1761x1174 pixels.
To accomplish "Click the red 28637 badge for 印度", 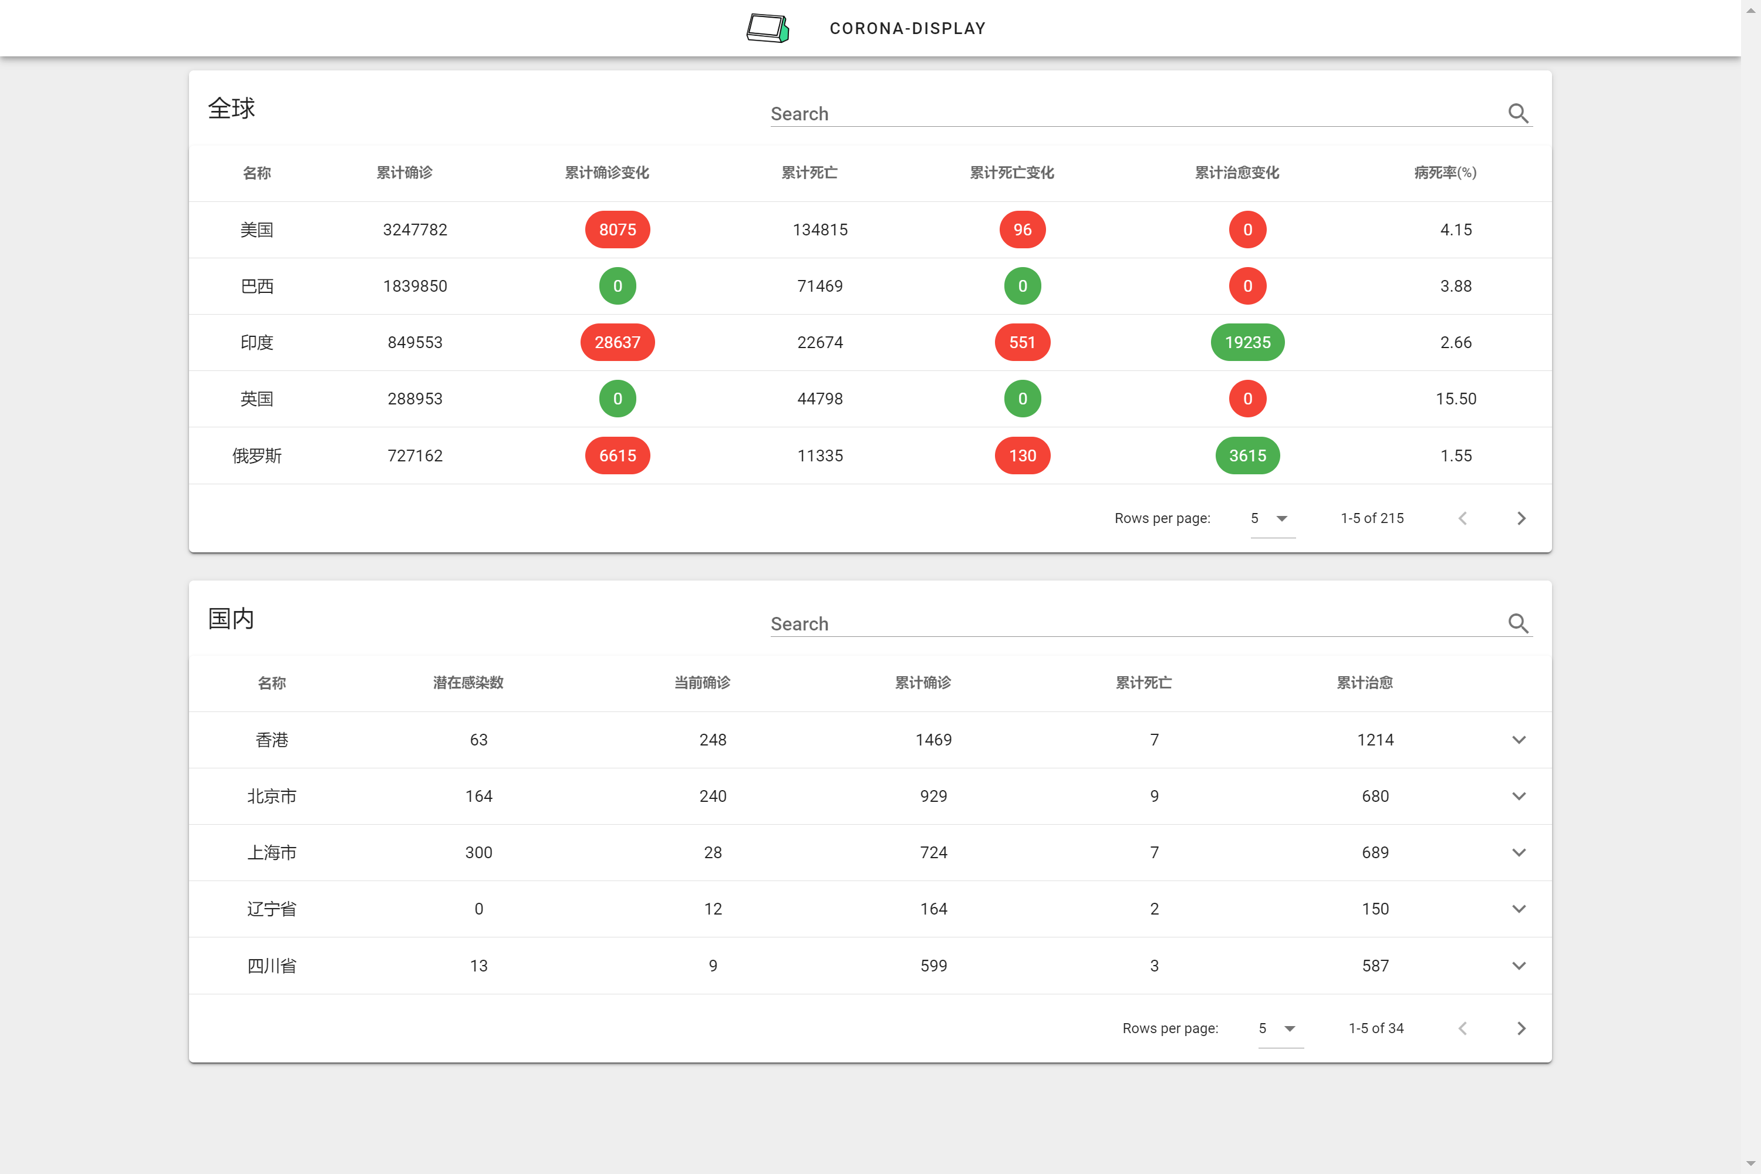I will pyautogui.click(x=618, y=342).
